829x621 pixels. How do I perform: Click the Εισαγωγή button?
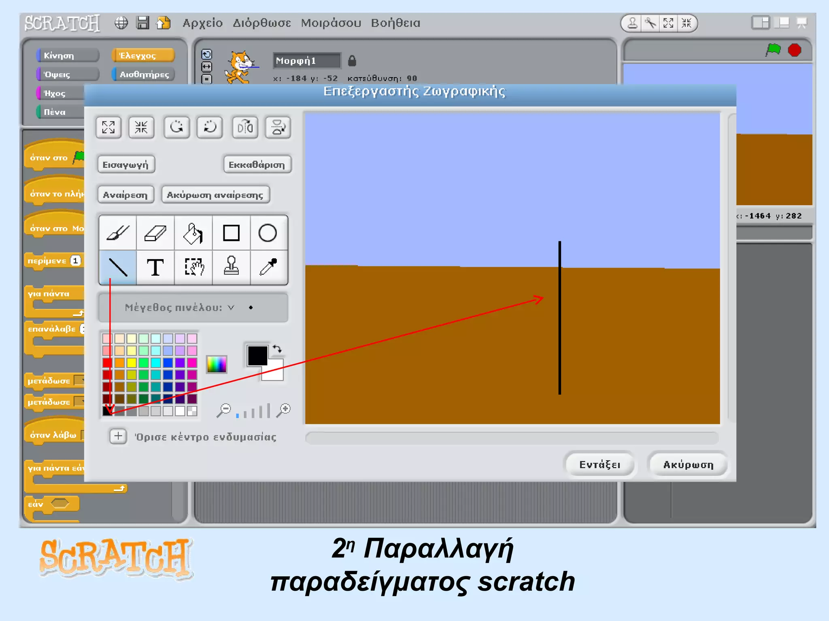[x=126, y=165]
